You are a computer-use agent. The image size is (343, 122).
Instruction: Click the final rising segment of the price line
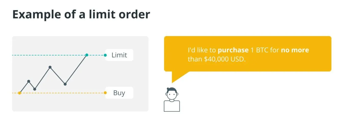(x=76, y=69)
